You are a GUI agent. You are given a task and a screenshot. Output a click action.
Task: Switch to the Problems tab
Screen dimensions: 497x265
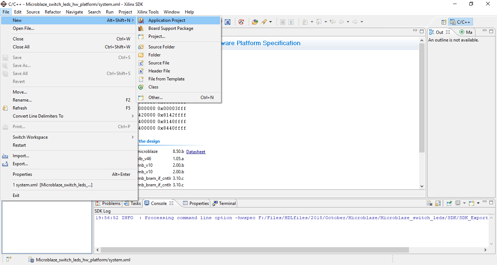click(108, 203)
